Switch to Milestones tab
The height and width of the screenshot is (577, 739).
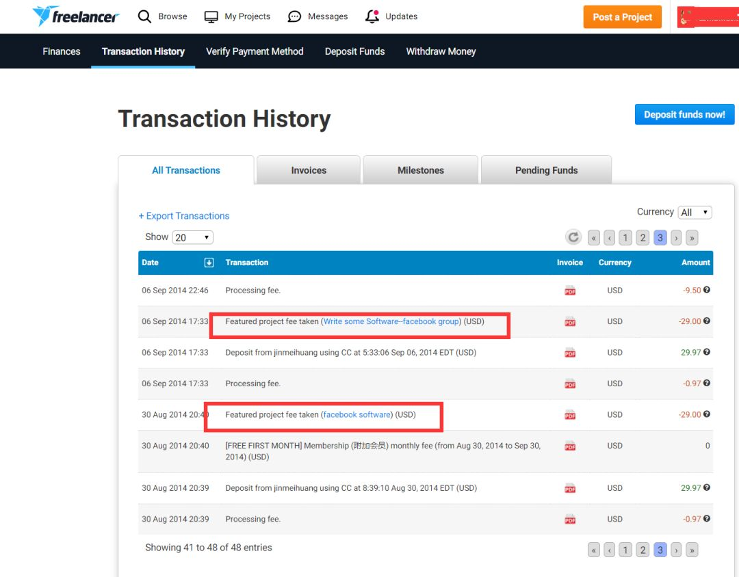tap(421, 170)
